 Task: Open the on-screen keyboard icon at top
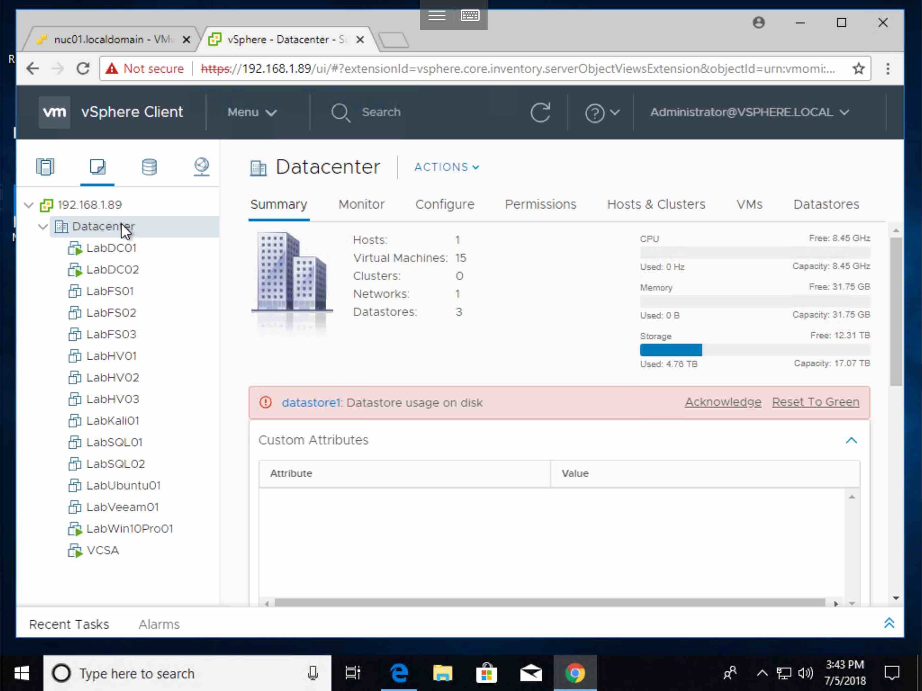470,16
